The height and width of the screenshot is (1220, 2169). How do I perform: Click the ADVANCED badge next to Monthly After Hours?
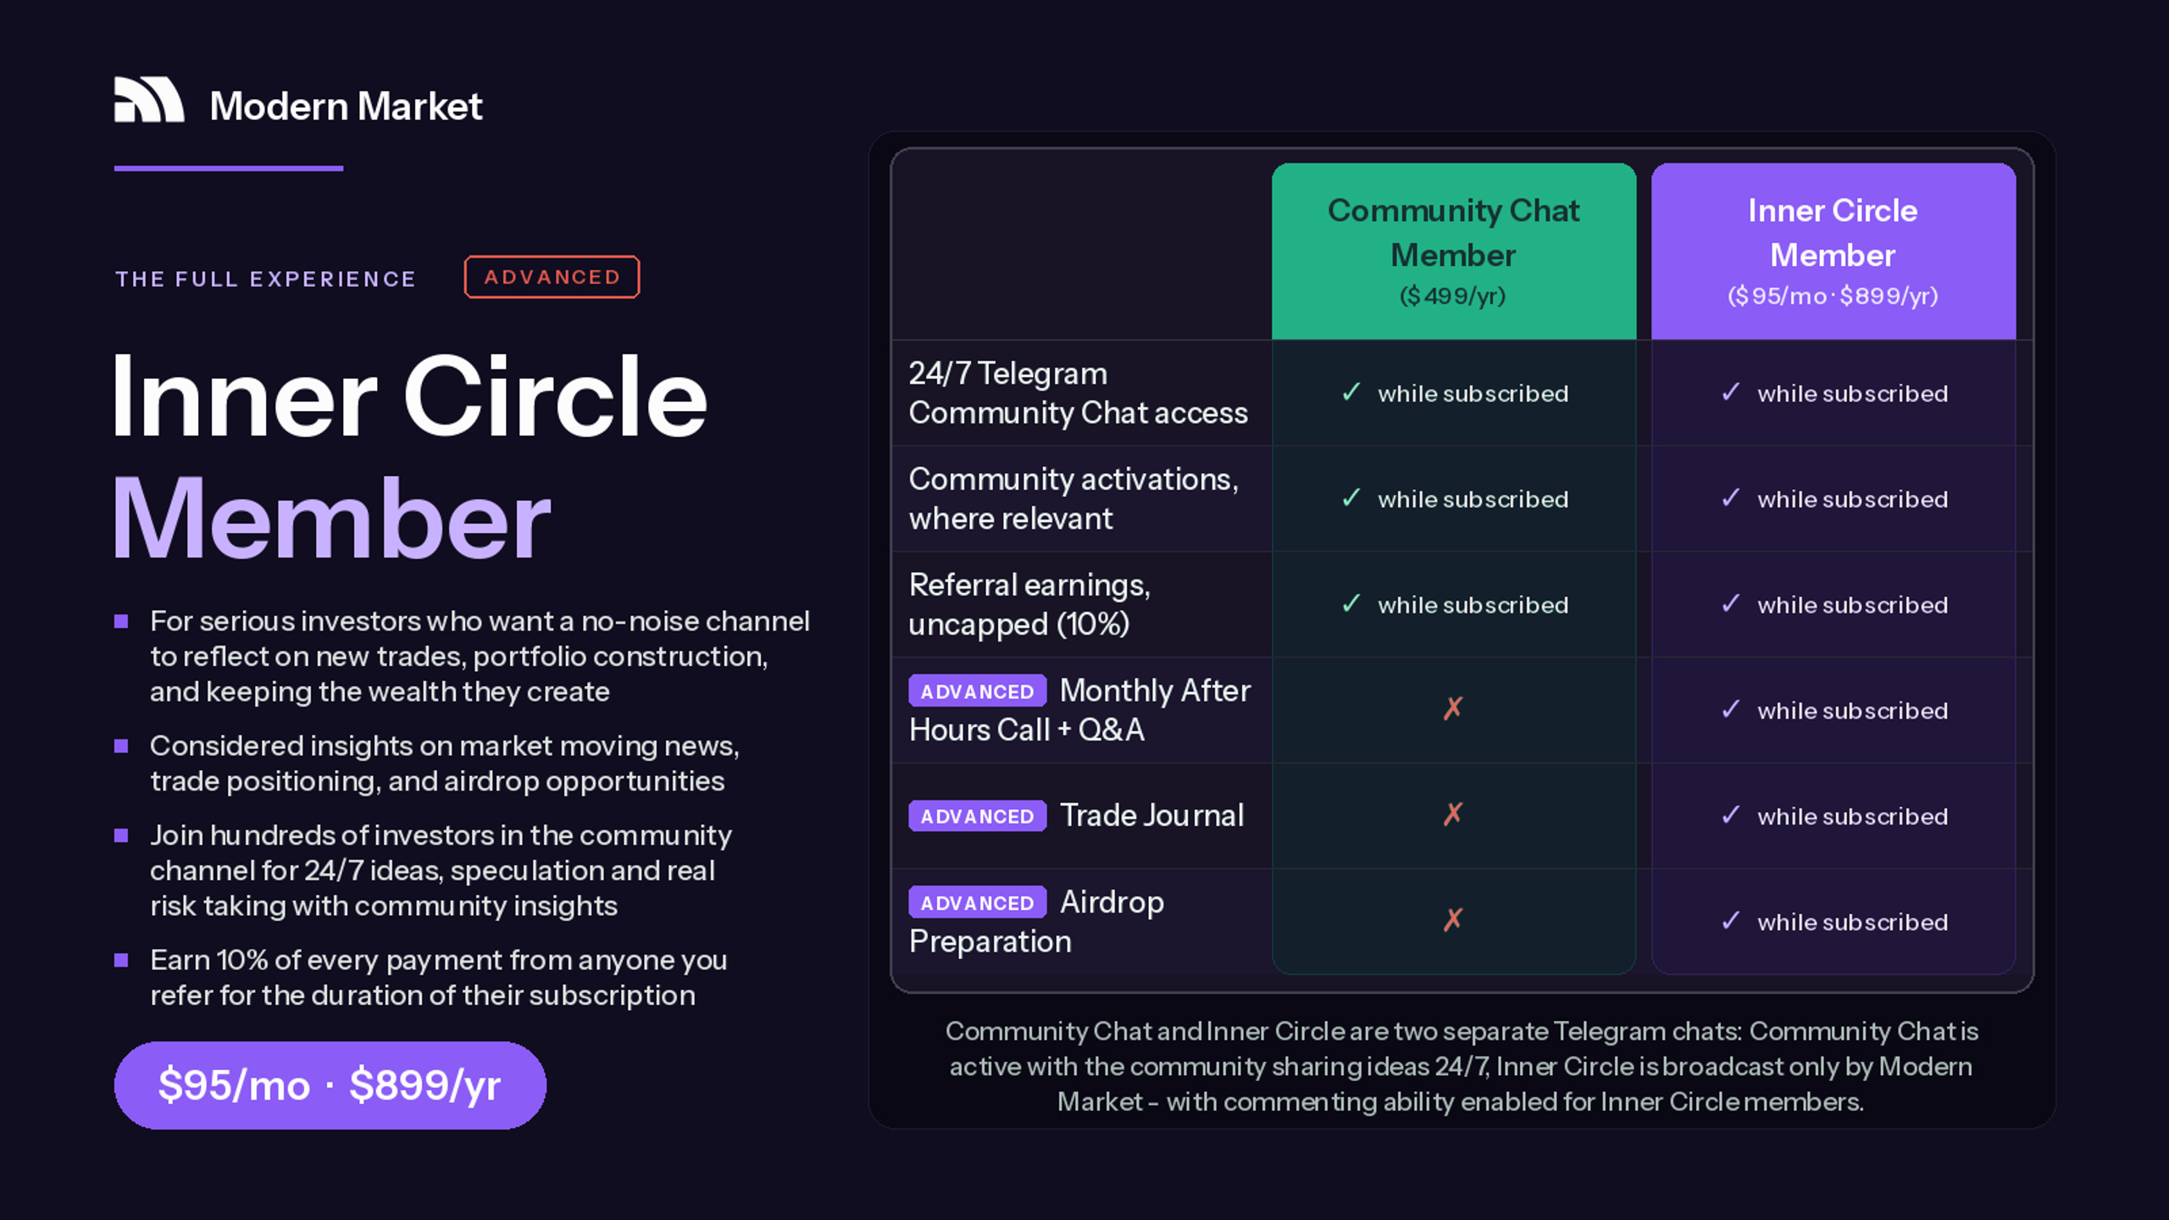click(x=978, y=690)
